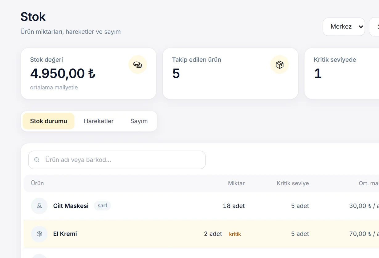
Task: Click the 4.950,00 ₺ stock value figure
Action: click(63, 73)
